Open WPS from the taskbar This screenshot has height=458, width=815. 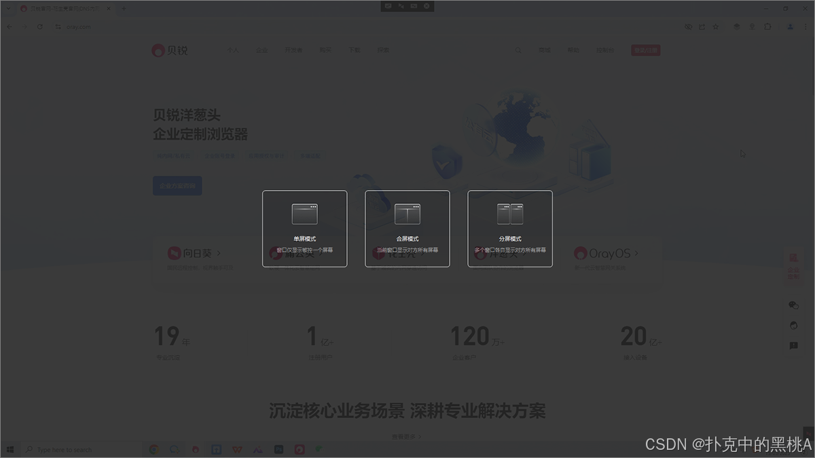pyautogui.click(x=237, y=450)
